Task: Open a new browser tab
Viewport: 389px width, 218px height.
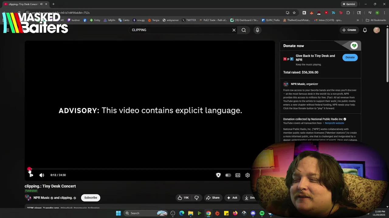Action: pyautogui.click(x=53, y=4)
